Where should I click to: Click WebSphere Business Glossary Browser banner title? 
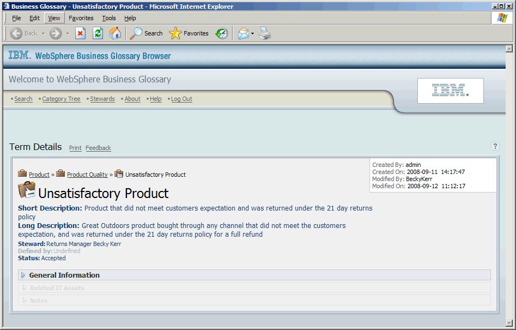point(103,56)
